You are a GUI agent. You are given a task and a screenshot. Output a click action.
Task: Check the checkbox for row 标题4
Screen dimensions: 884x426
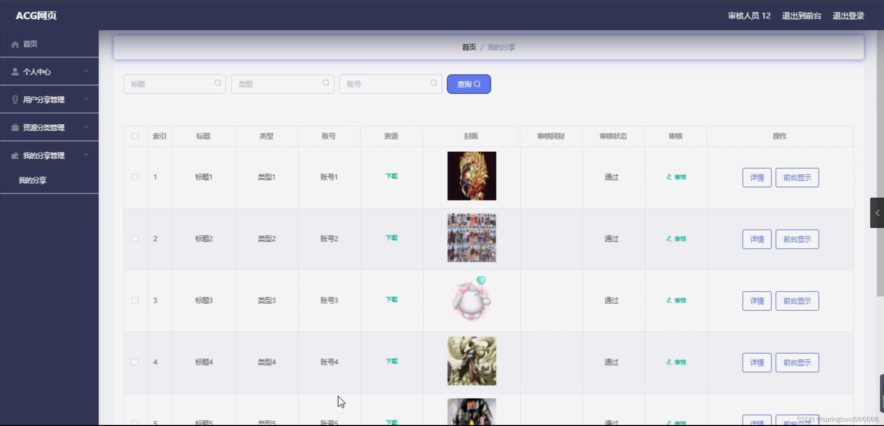tap(135, 362)
